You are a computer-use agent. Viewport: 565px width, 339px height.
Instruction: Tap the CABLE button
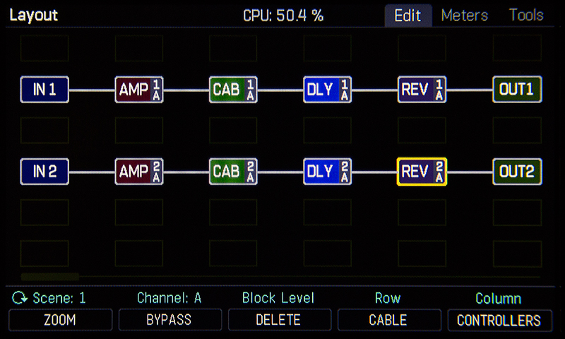[388, 320]
